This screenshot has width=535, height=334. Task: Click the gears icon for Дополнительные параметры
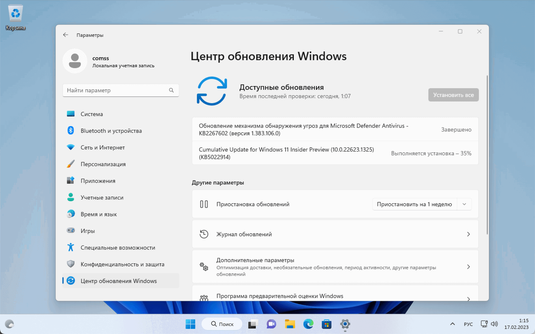tap(204, 266)
